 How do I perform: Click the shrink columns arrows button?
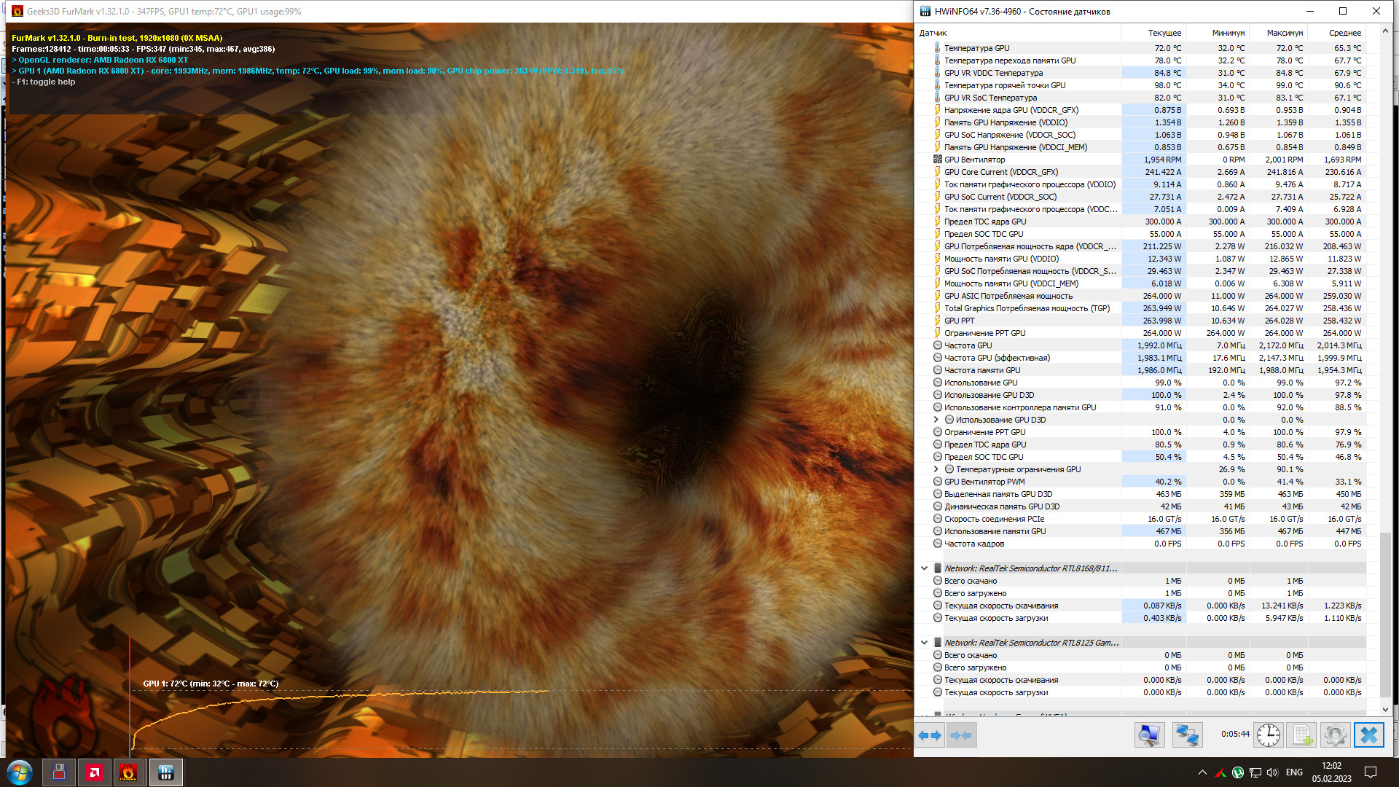[x=961, y=735]
